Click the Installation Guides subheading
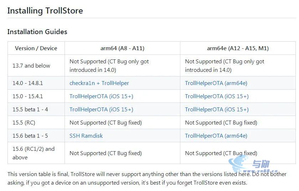The image size is (299, 191). [x=37, y=32]
